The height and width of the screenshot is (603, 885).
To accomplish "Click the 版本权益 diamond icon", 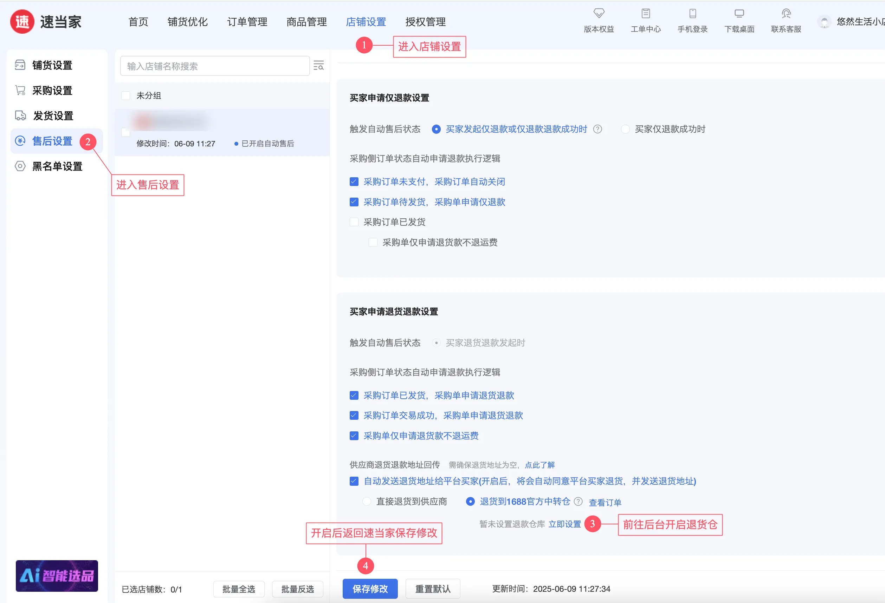I will 599,14.
